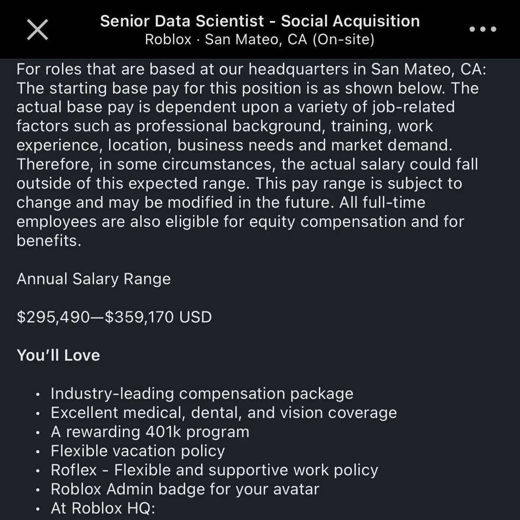Open the three-dot more options menu

click(x=483, y=29)
